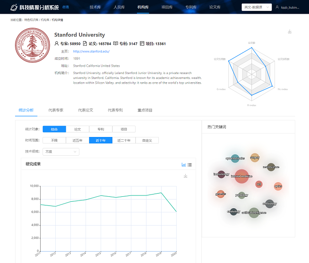The width and height of the screenshot is (309, 263).
Task: Click the immunology keyword bubble
Action: tap(221, 174)
